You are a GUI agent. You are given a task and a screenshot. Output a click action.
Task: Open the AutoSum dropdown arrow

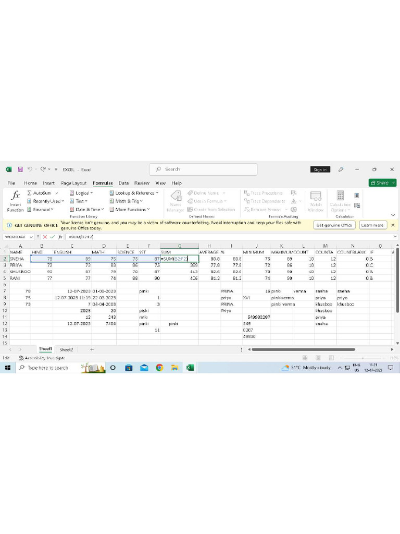56,193
